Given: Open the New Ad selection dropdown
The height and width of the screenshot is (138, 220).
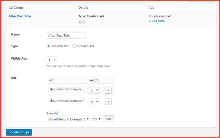Looking at the screenshot, I should (x=68, y=119).
